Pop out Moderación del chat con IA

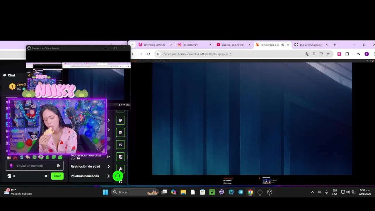point(108,157)
